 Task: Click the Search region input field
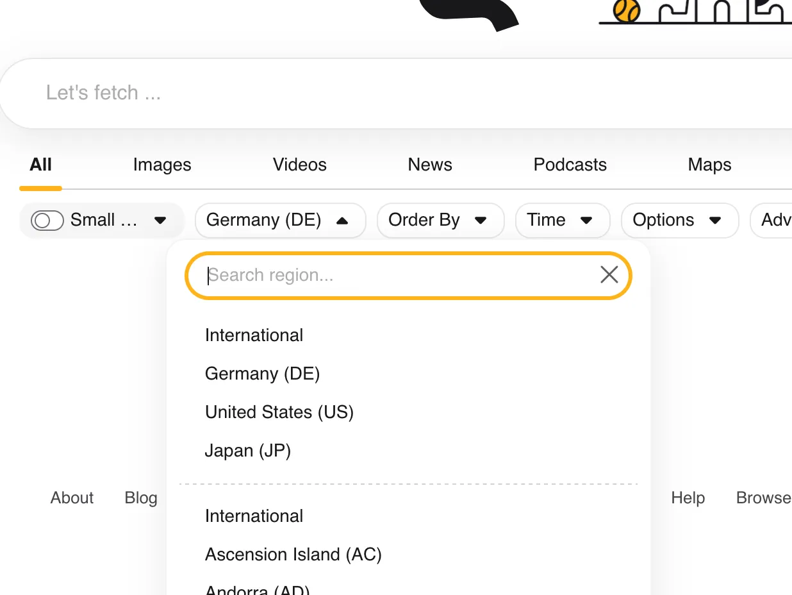click(397, 276)
